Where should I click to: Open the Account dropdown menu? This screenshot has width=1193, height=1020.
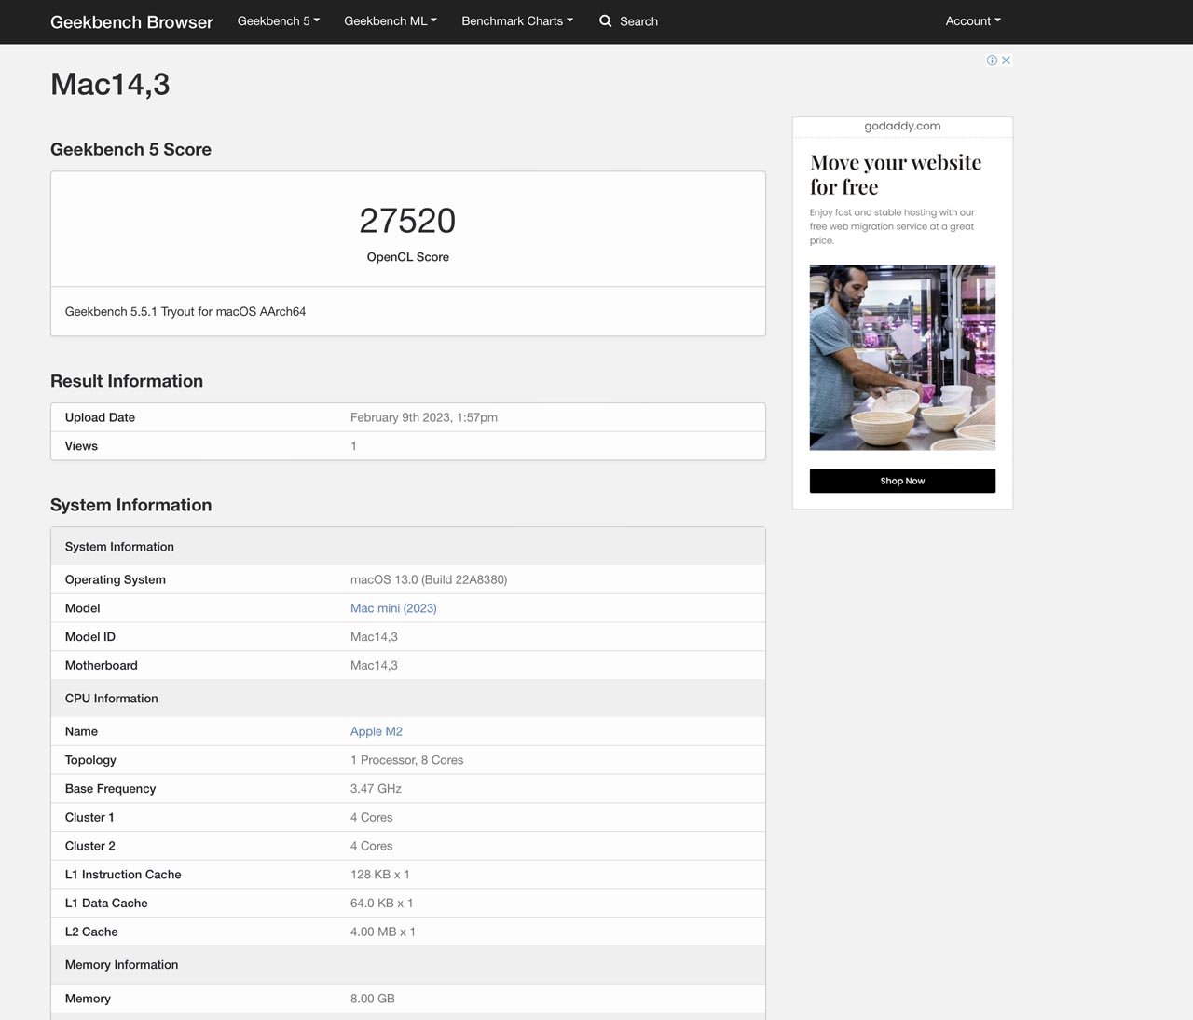[x=973, y=20]
